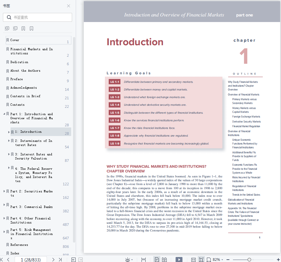
Task: Go to the Dedication bookmark
Action: (x=19, y=62)
